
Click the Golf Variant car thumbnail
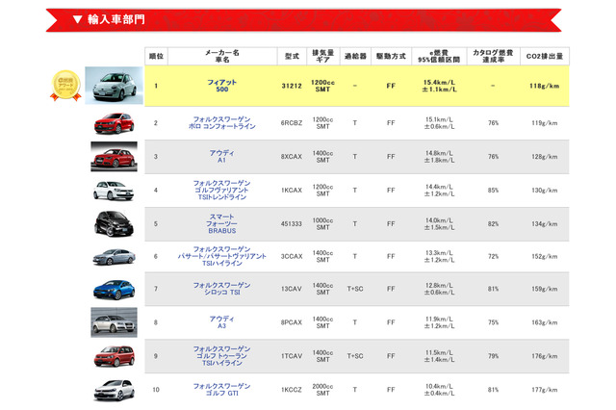click(115, 190)
